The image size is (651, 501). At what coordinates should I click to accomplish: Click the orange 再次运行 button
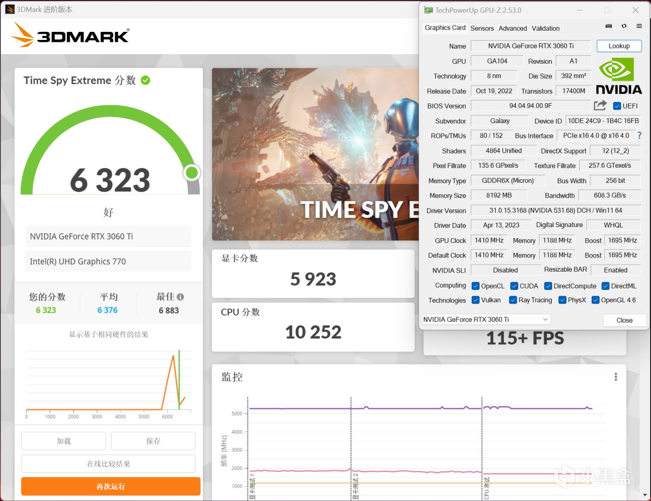click(x=111, y=486)
